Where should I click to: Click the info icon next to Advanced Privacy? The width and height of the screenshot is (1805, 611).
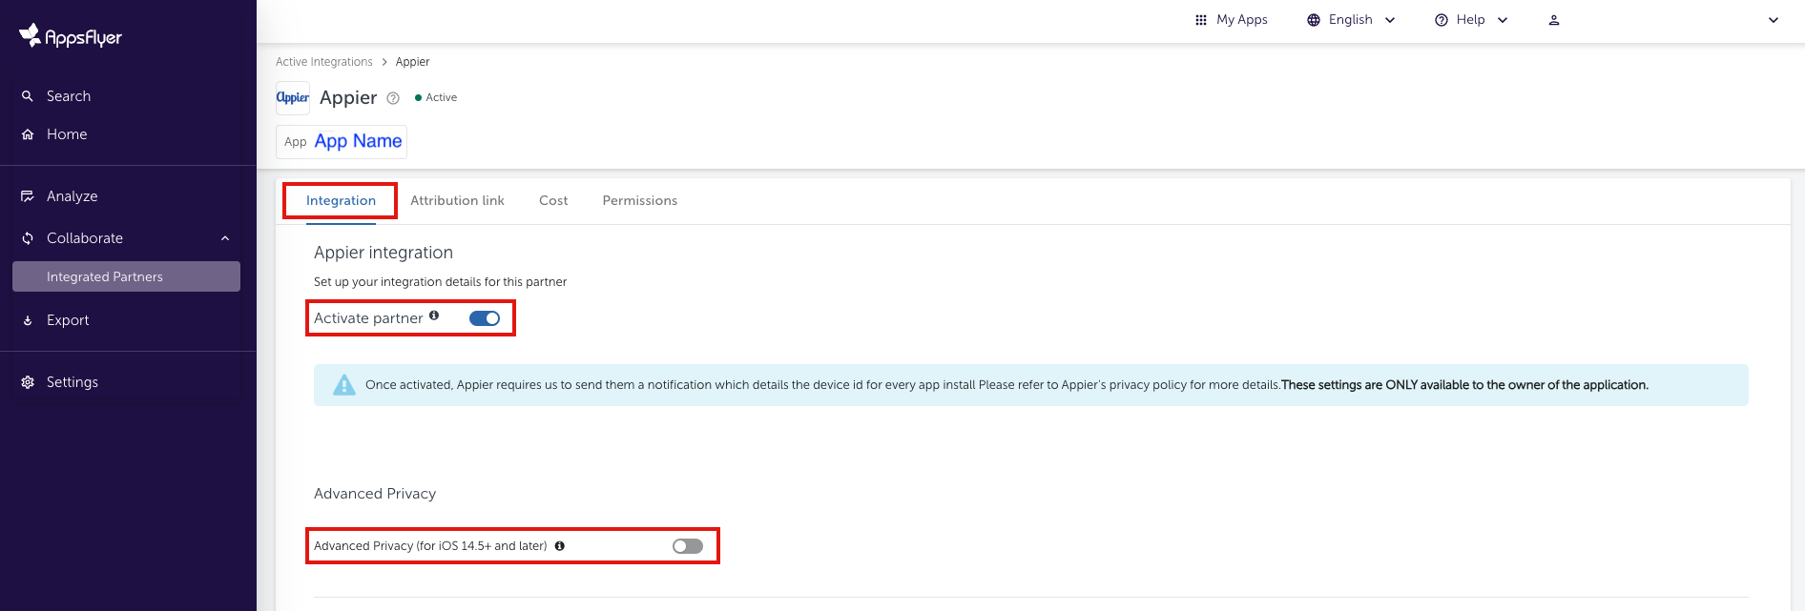click(x=560, y=546)
